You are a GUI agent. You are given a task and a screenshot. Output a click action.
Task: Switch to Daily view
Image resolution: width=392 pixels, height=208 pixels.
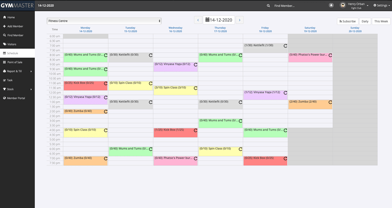365,22
